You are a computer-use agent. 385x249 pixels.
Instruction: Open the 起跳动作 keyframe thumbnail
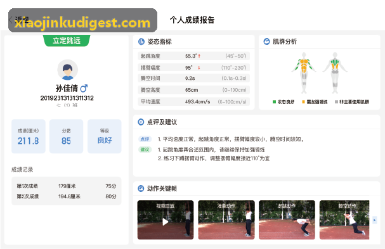tap(287, 220)
